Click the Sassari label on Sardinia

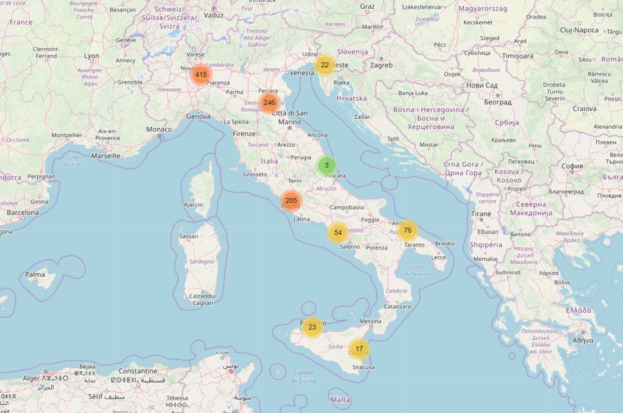pos(188,236)
